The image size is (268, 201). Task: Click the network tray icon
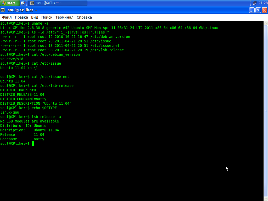click(x=254, y=3)
